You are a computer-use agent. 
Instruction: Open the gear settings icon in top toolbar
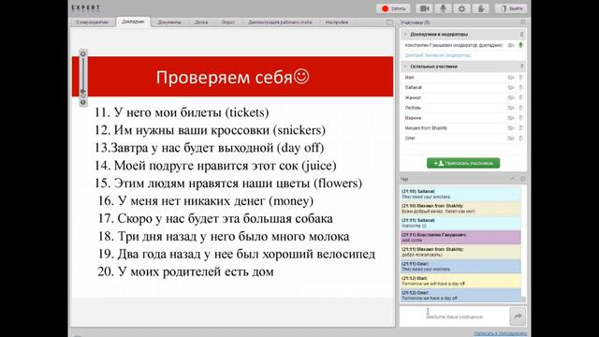point(461,8)
